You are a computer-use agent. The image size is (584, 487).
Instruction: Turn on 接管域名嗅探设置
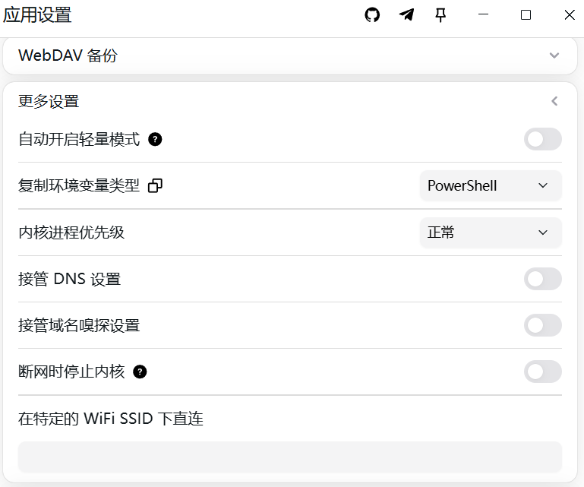click(x=543, y=325)
